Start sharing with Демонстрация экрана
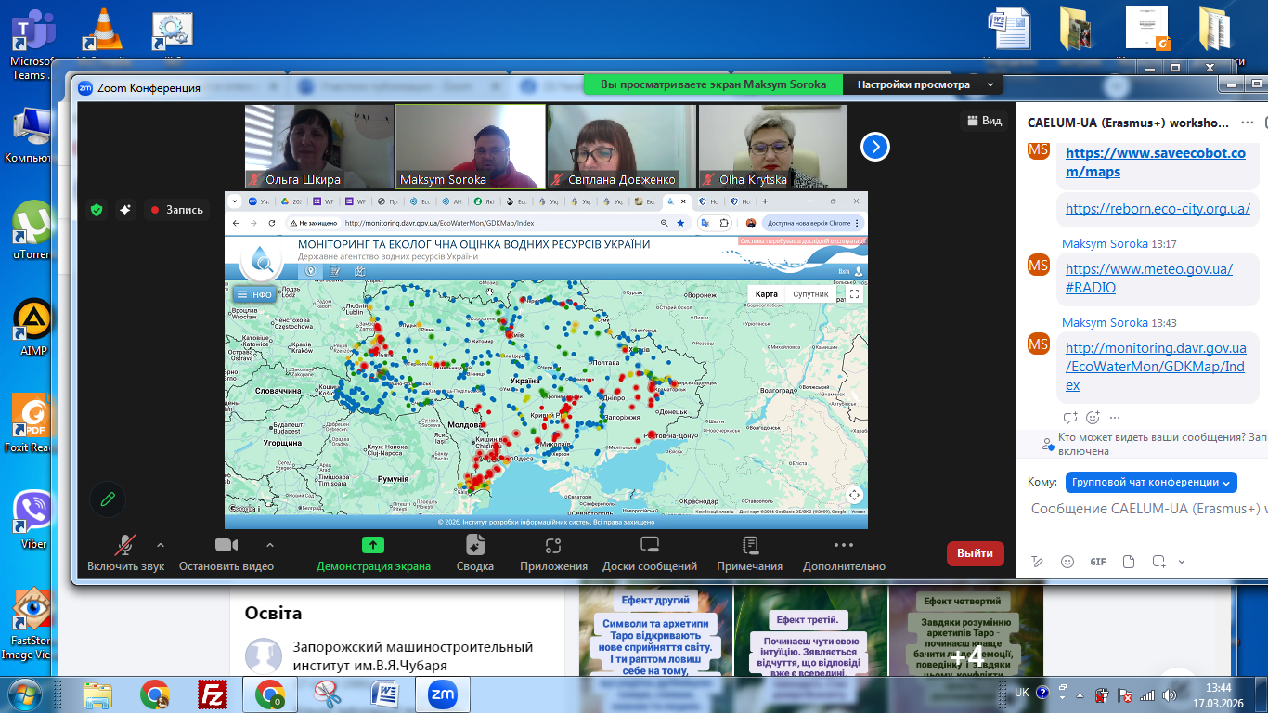This screenshot has width=1268, height=713. click(373, 553)
